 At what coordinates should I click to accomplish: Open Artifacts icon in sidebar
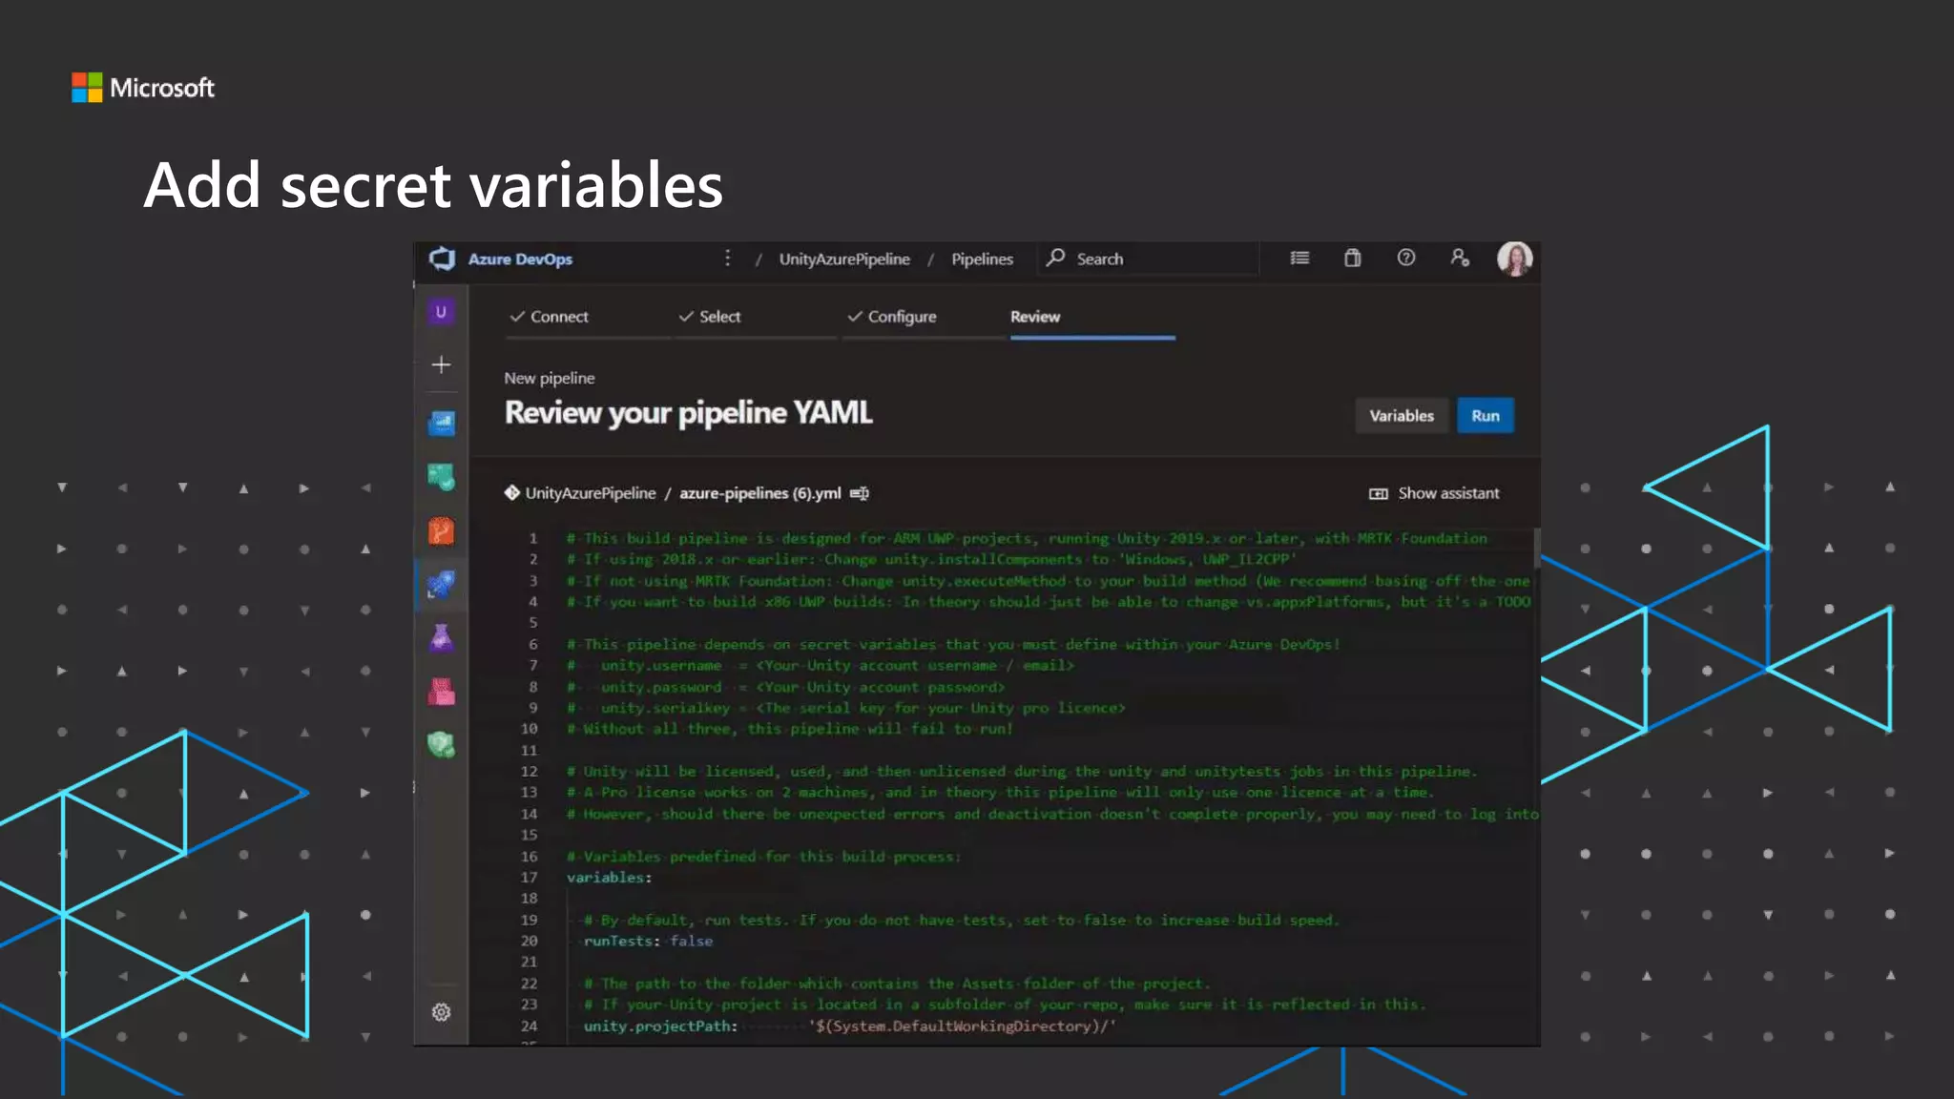(x=441, y=692)
